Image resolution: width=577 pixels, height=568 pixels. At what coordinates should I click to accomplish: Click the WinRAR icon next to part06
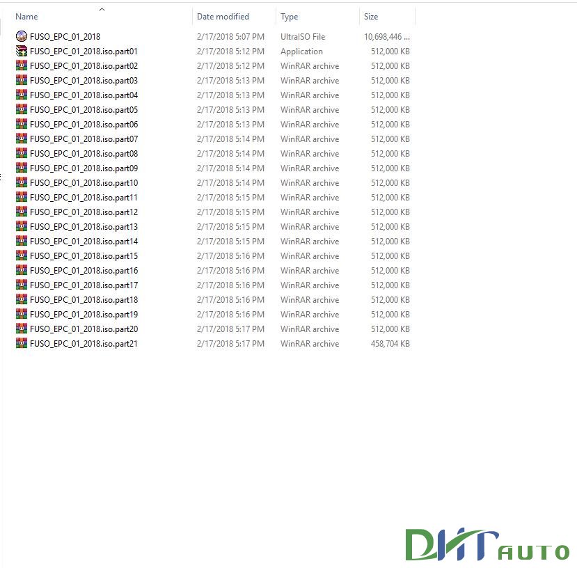pos(22,124)
